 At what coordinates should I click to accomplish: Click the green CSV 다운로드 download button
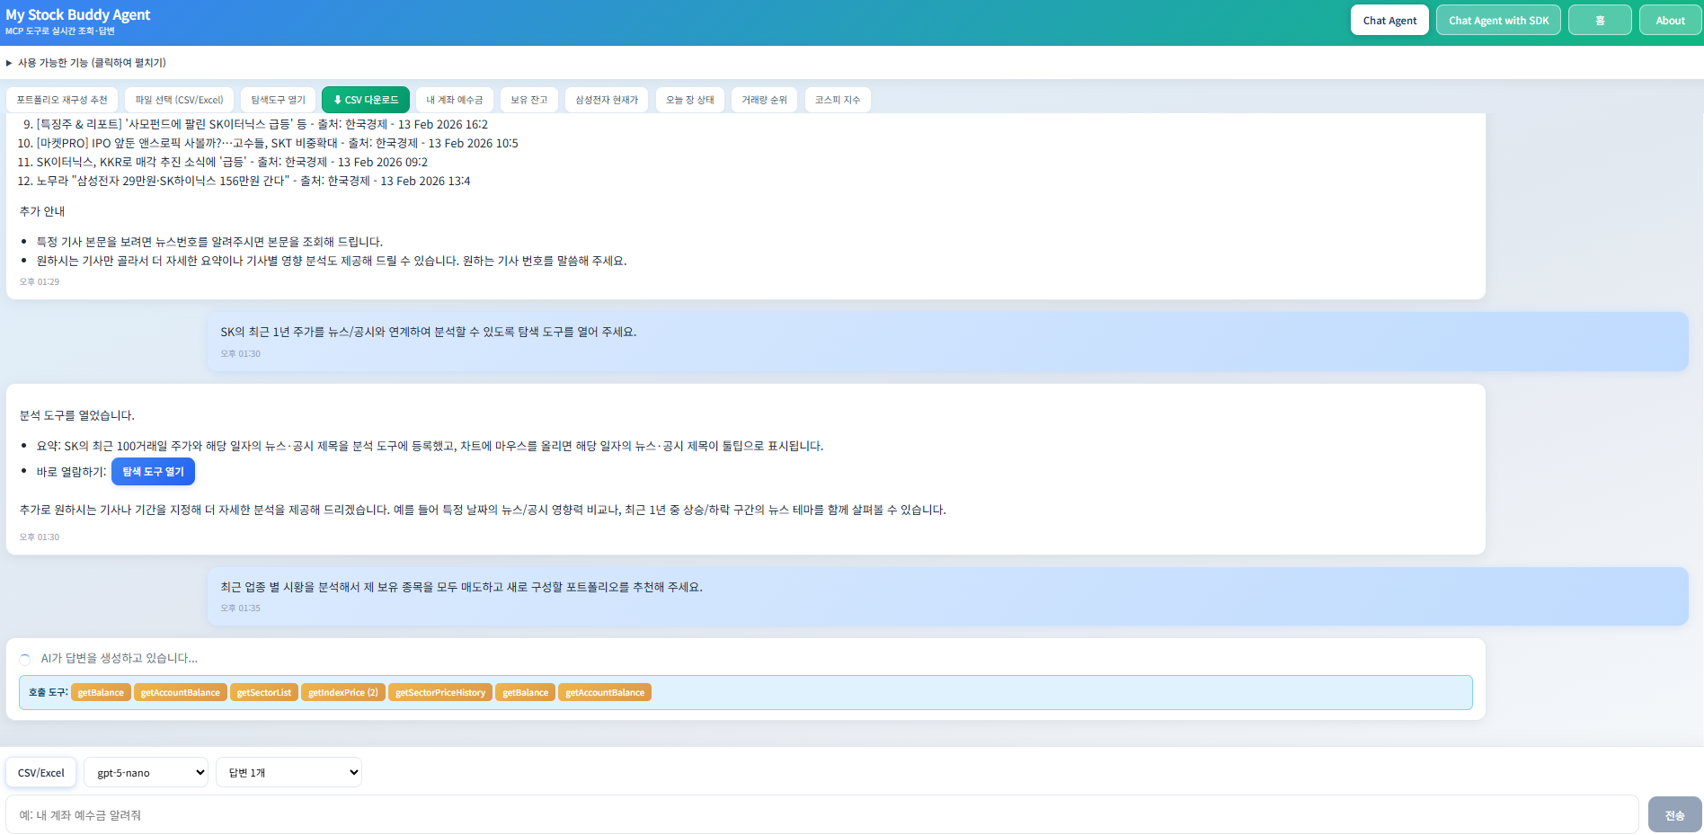pos(366,100)
